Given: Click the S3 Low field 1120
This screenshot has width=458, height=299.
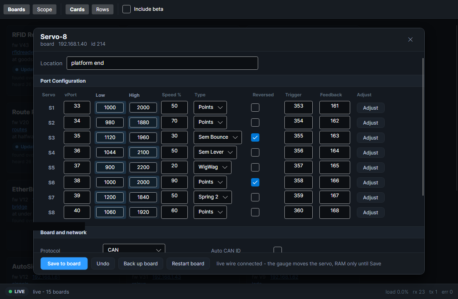Looking at the screenshot, I should click(110, 137).
